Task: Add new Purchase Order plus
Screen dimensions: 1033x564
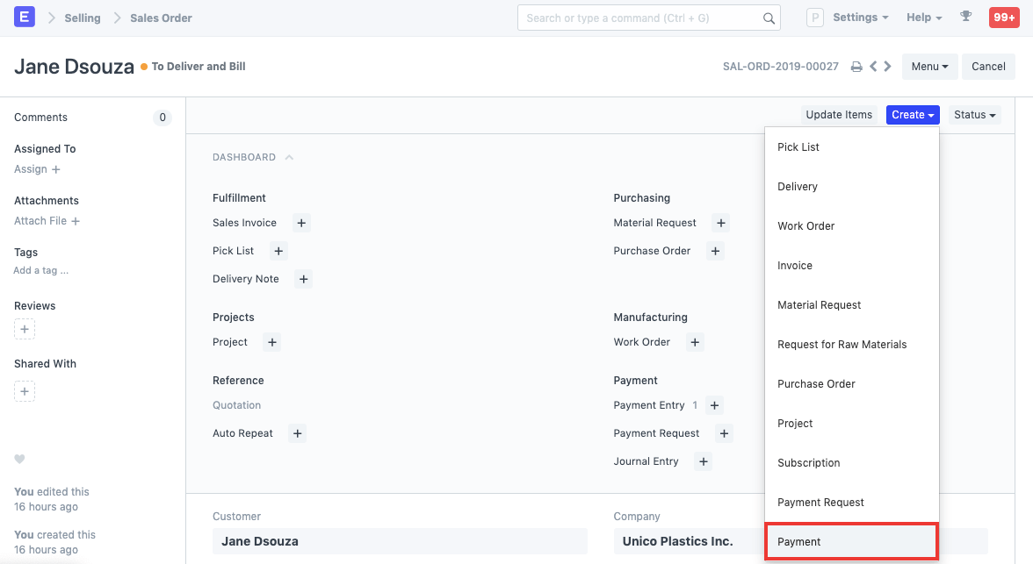Action: 715,251
